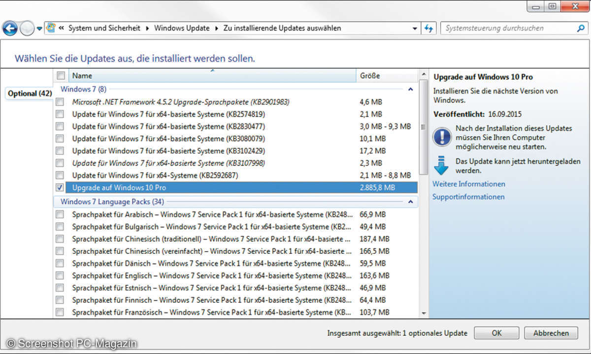Check Sprachpaket für Chinesisch (traditionell) checkbox
Viewport: 591px width, 354px height.
pyautogui.click(x=60, y=239)
